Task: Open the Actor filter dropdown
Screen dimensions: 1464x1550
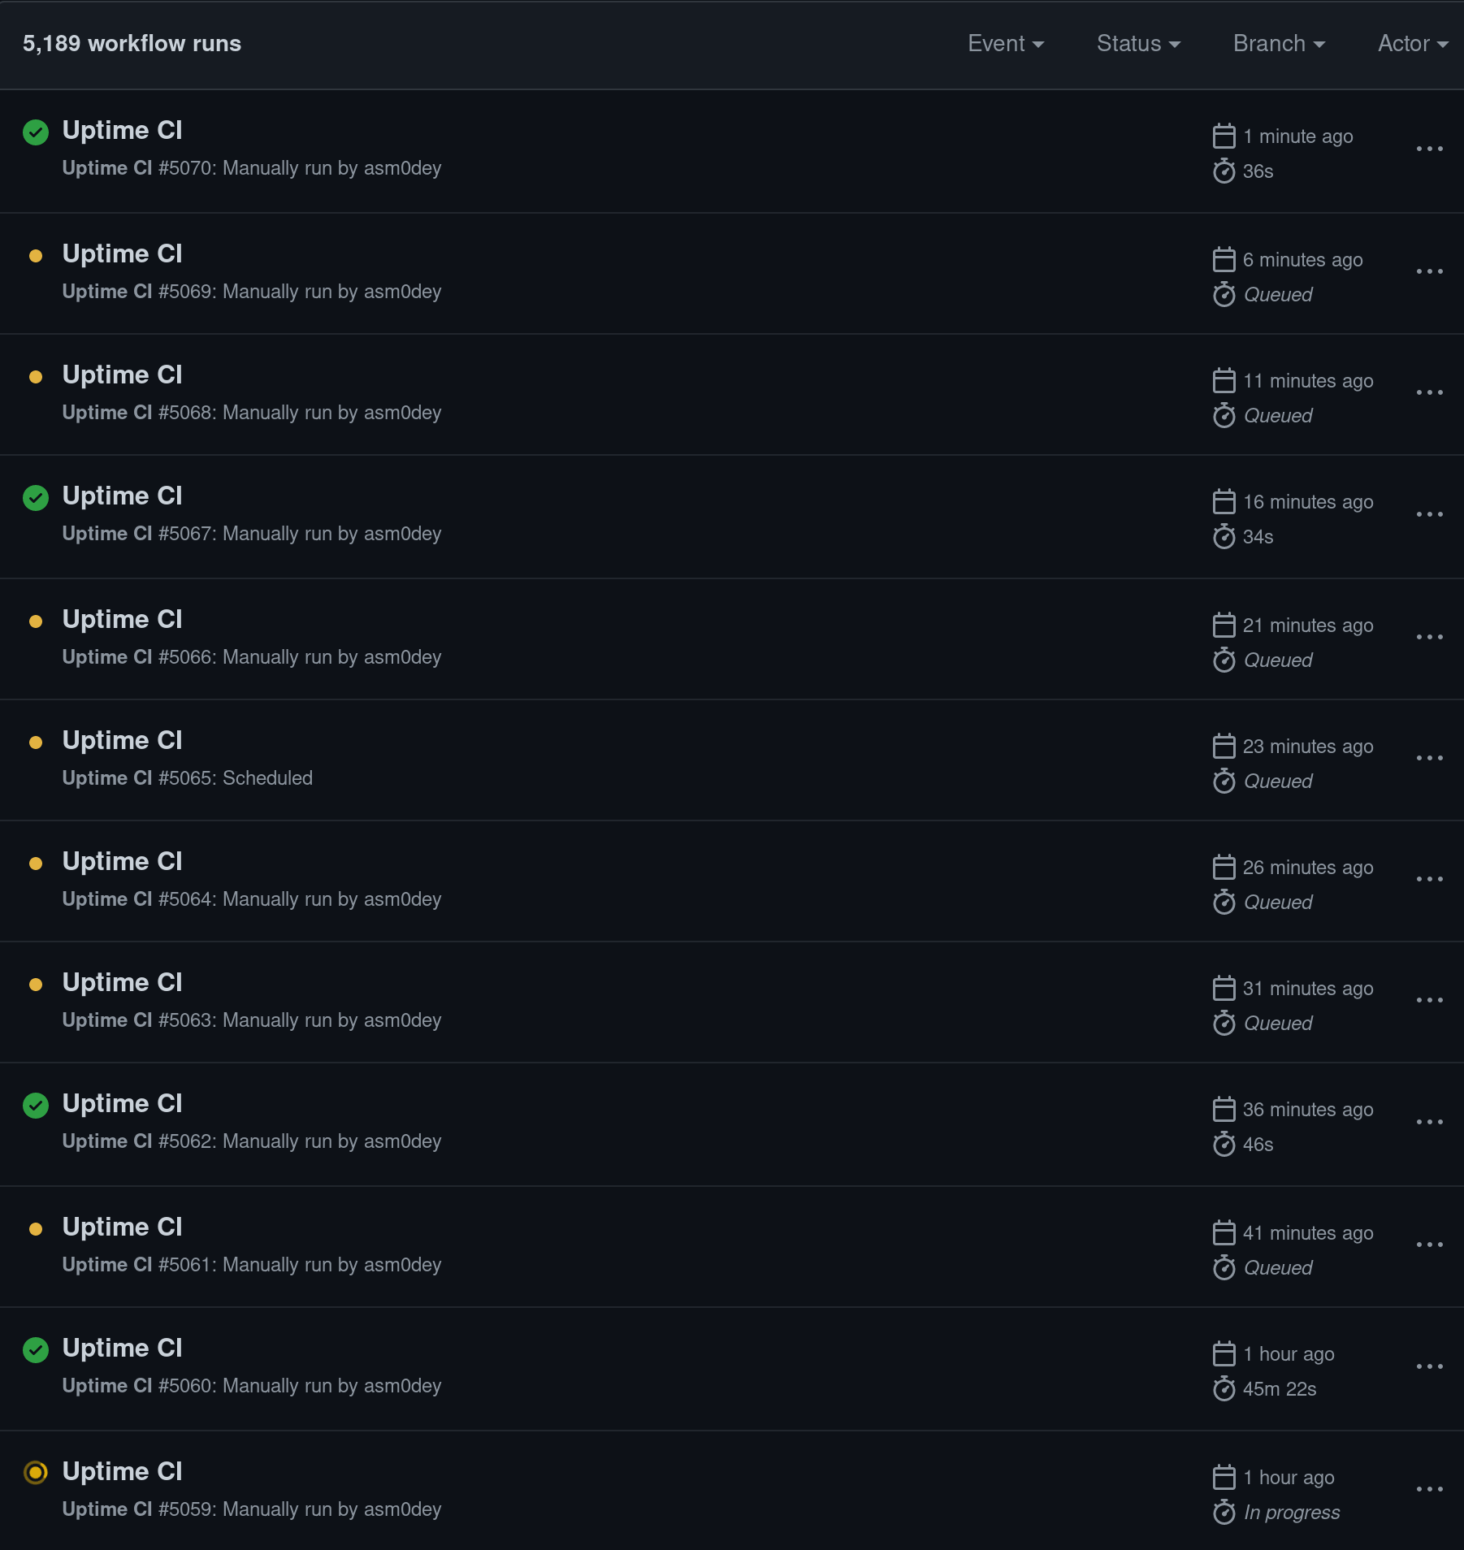Action: coord(1411,43)
